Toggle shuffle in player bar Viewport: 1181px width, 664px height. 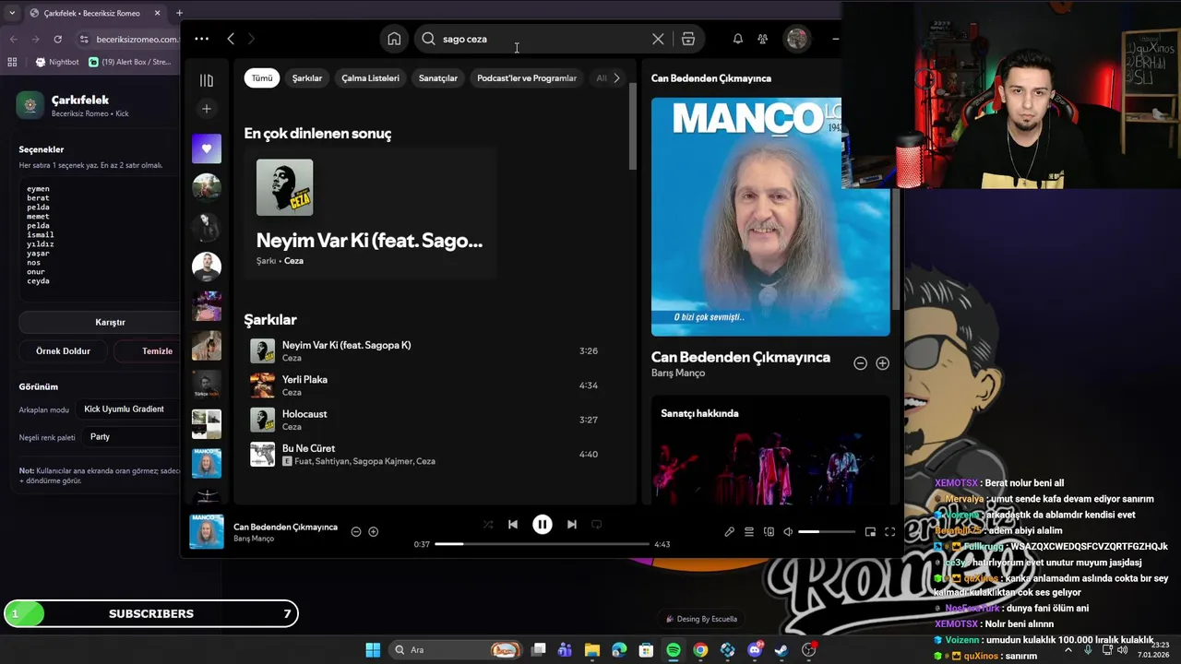(x=488, y=524)
